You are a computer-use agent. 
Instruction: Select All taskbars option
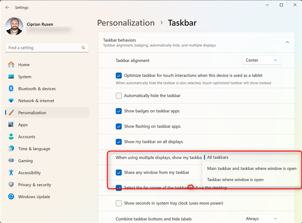tap(252, 157)
